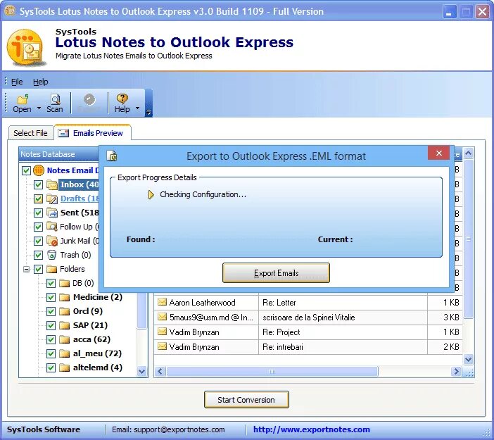The image size is (494, 440).
Task: Close the Export to Outlook Express dialog
Action: tap(439, 153)
